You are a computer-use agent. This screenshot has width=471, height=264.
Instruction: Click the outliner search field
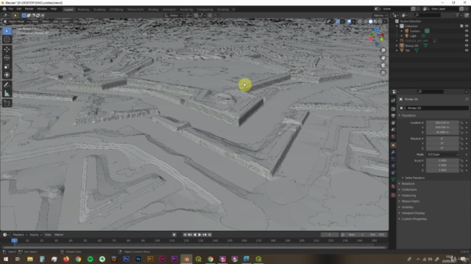(428, 15)
